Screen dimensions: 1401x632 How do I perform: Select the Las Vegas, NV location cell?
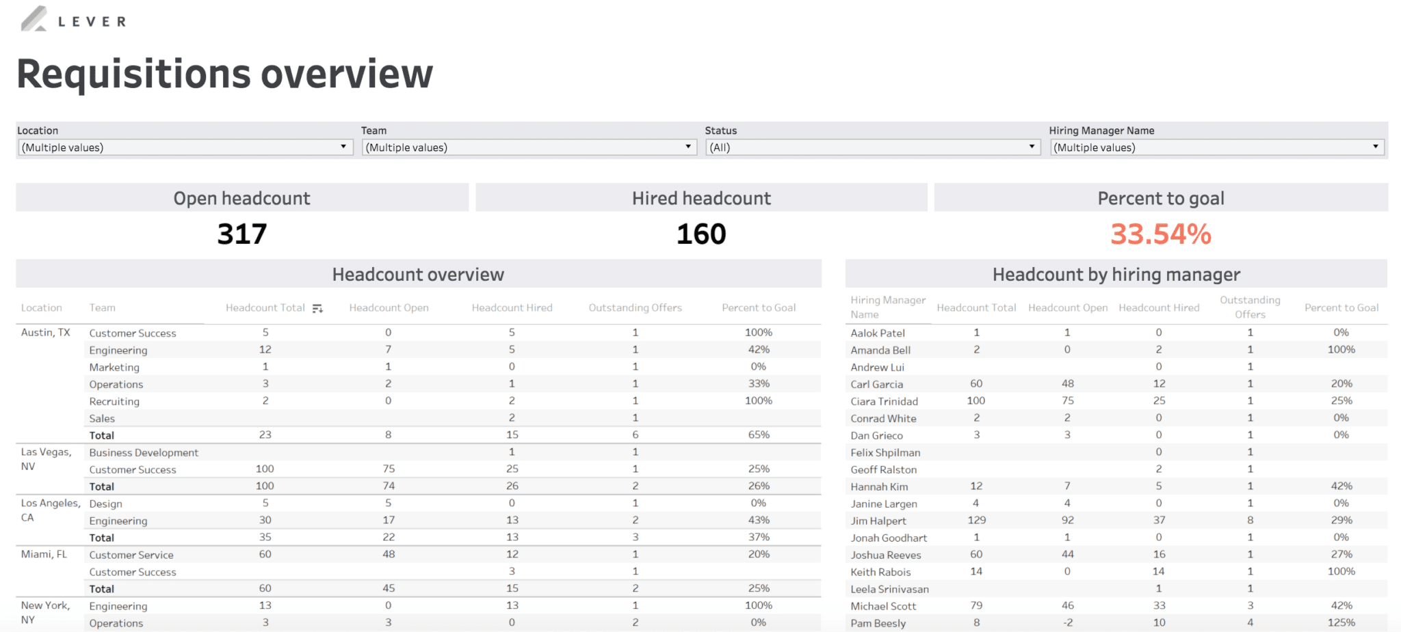tap(46, 459)
